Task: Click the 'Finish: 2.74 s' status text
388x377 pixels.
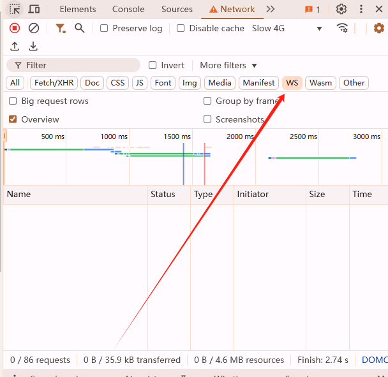Action: [x=323, y=360]
